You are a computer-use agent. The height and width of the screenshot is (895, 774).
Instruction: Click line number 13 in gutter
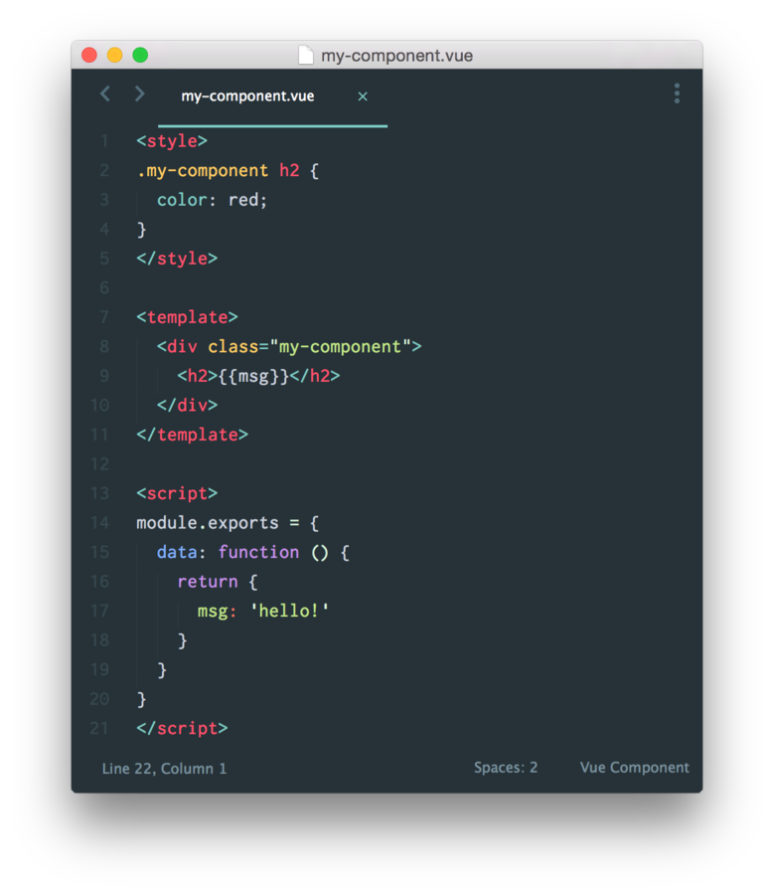click(x=99, y=493)
